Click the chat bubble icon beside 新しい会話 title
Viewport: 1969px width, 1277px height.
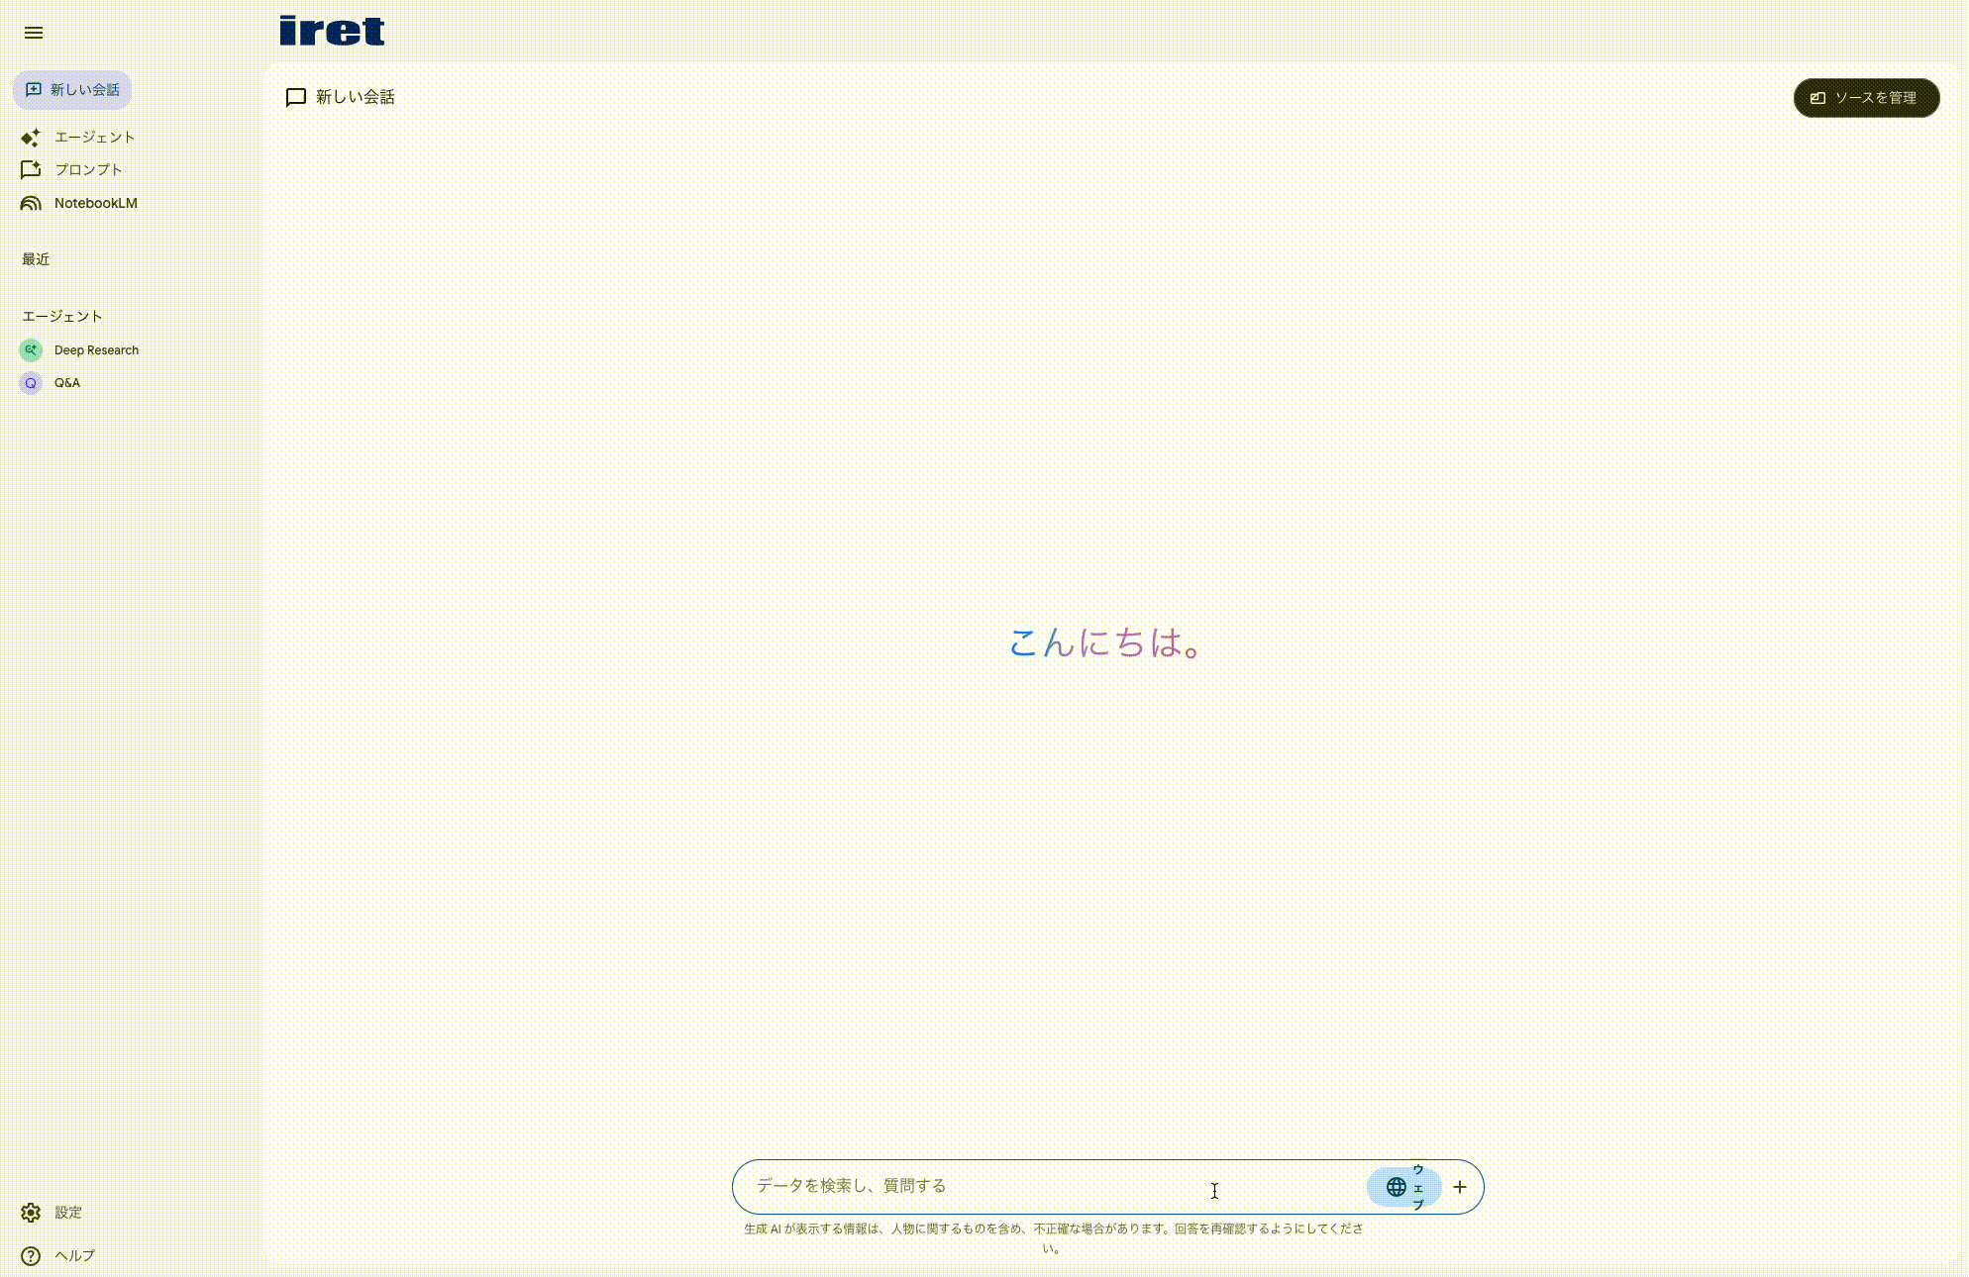[295, 97]
